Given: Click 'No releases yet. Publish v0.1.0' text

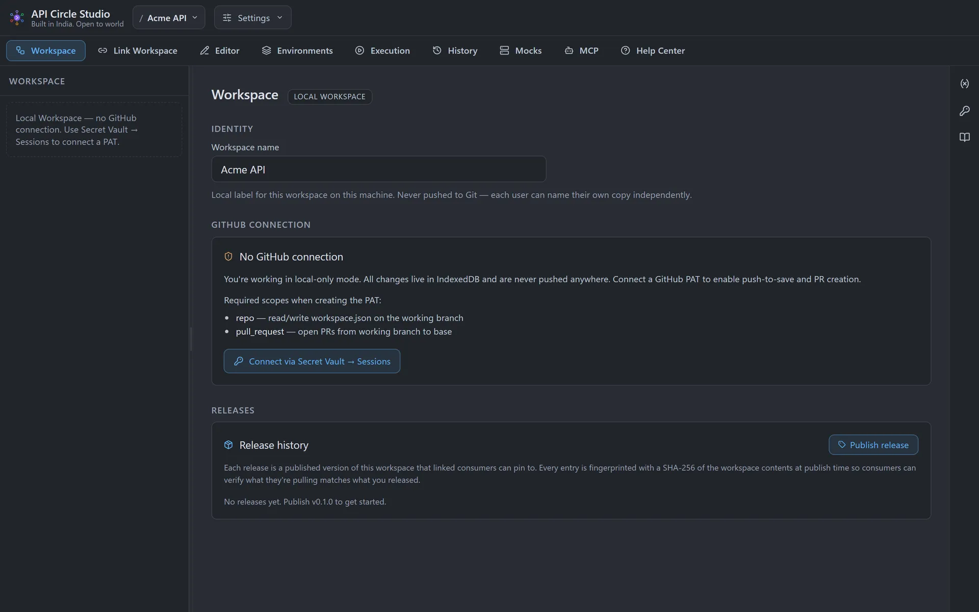Looking at the screenshot, I should pyautogui.click(x=305, y=502).
